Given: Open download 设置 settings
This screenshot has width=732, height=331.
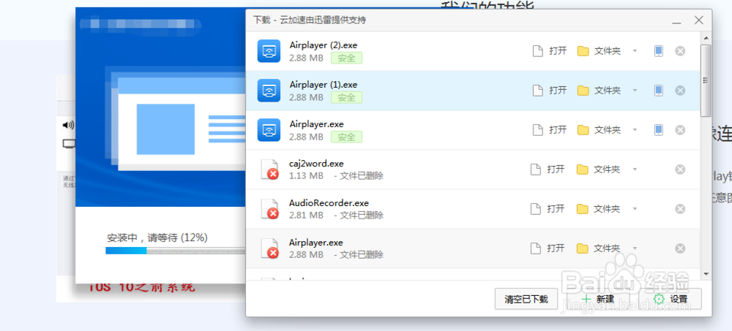Looking at the screenshot, I should (671, 299).
